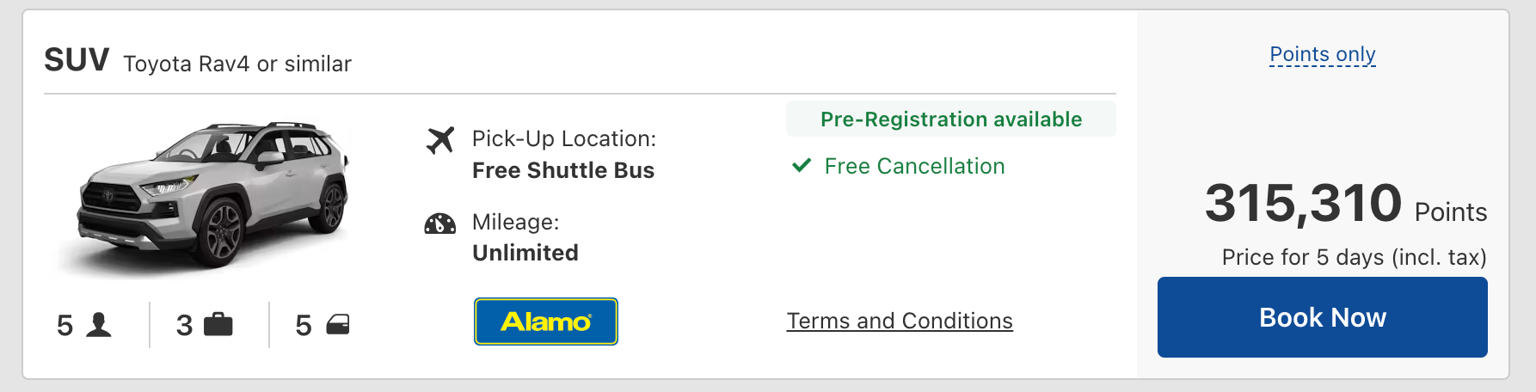Click the mileage speedometer icon
The width and height of the screenshot is (1536, 392).
440,224
